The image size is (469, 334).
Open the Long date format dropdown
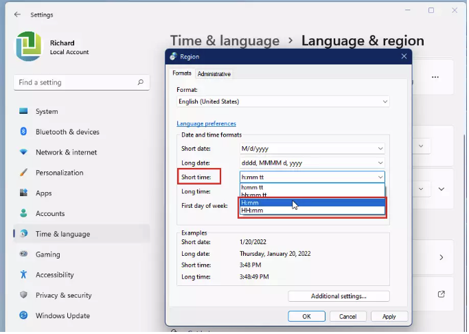[312, 163]
